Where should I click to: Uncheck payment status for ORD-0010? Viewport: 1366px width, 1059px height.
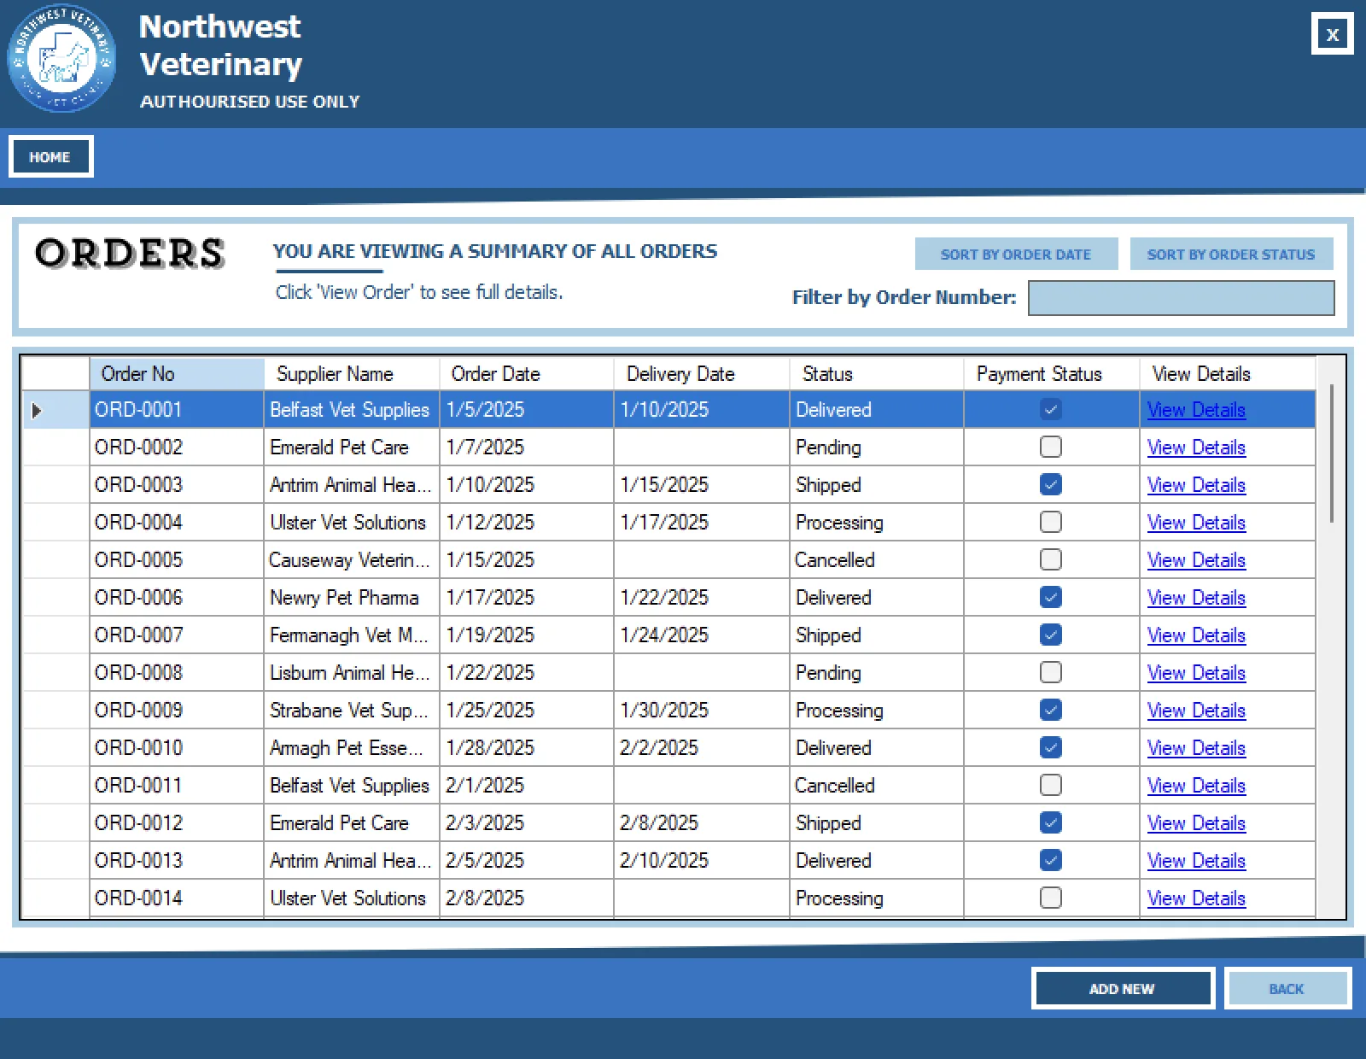[x=1051, y=748]
